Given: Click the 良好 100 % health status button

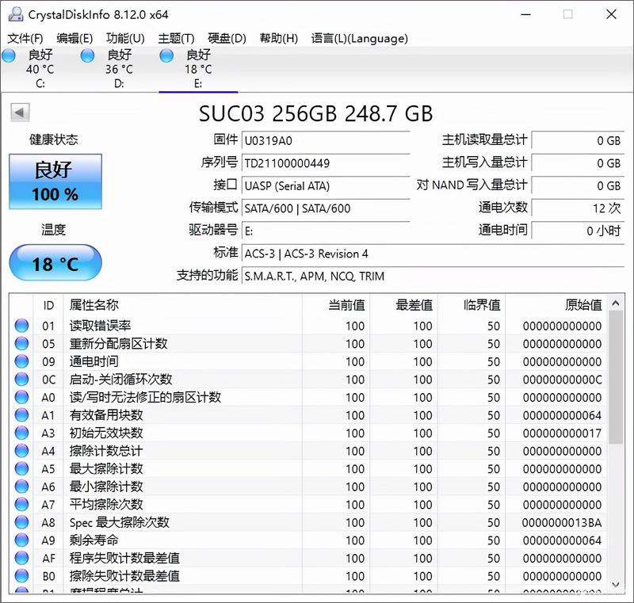Looking at the screenshot, I should coord(55,181).
